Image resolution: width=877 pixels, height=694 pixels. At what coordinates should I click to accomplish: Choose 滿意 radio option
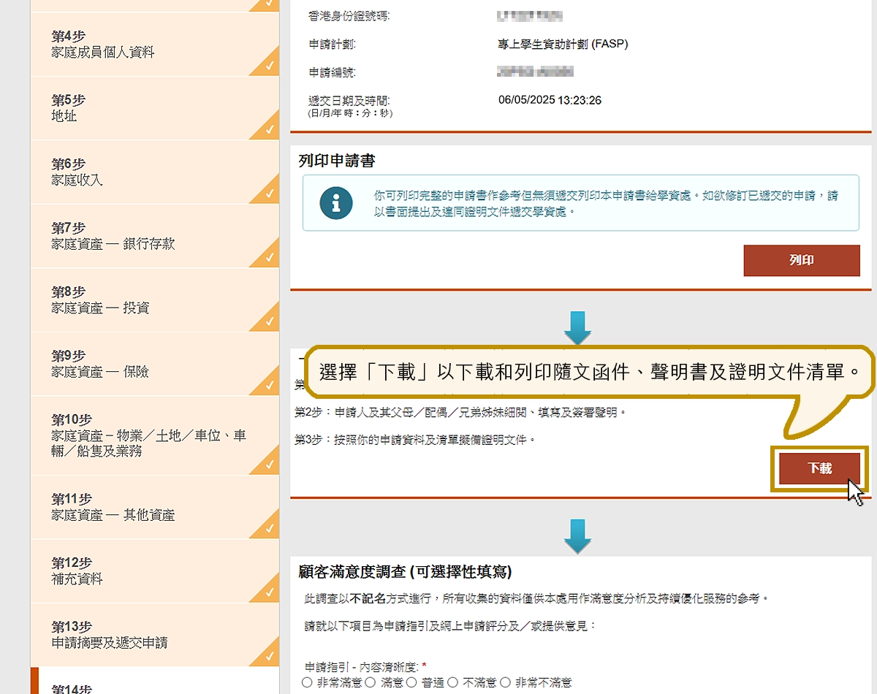[x=370, y=682]
